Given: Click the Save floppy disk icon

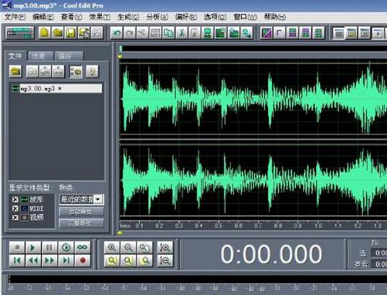Looking at the screenshot, I should click(x=71, y=33).
